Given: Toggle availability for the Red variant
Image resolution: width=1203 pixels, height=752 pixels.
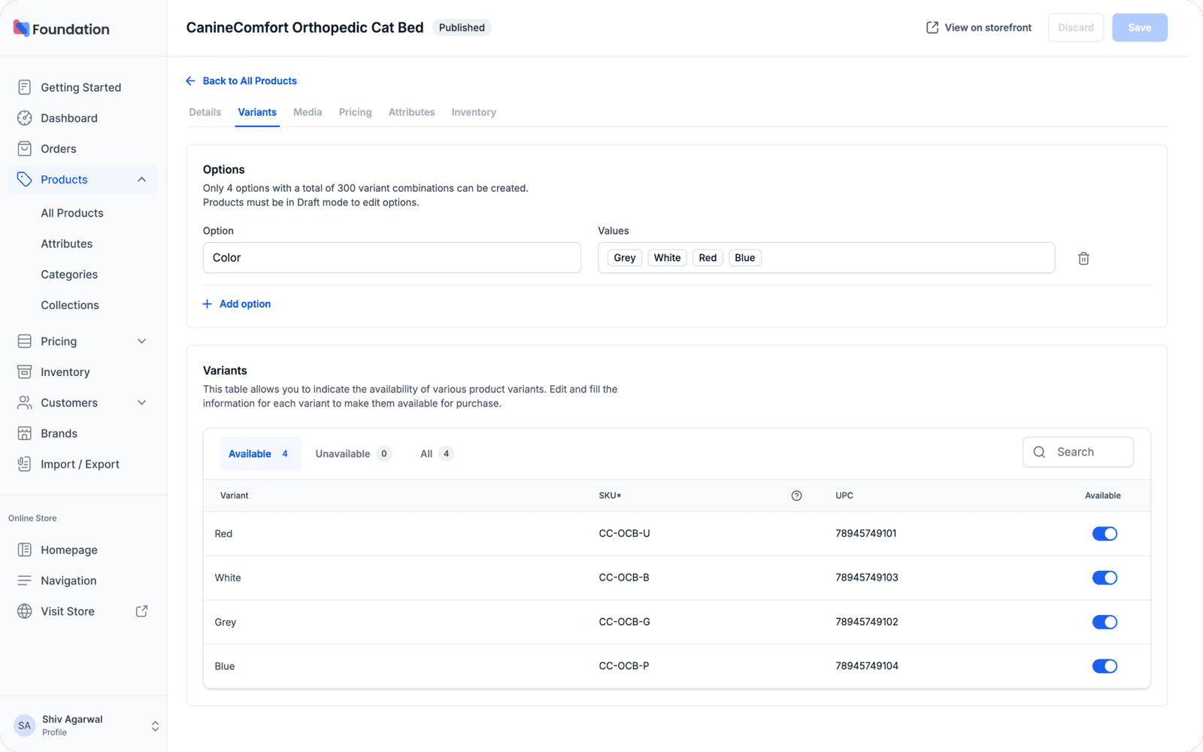Looking at the screenshot, I should pyautogui.click(x=1105, y=534).
